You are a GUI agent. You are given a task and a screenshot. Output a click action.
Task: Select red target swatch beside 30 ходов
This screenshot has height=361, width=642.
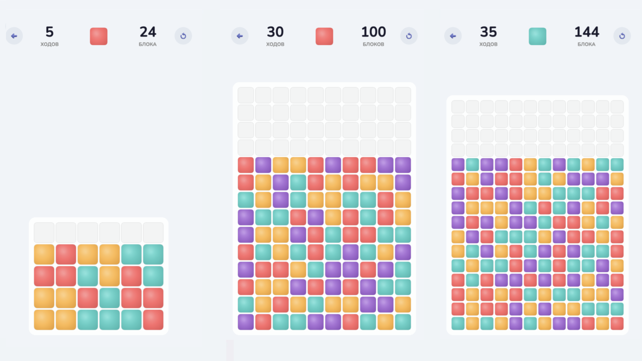[325, 36]
